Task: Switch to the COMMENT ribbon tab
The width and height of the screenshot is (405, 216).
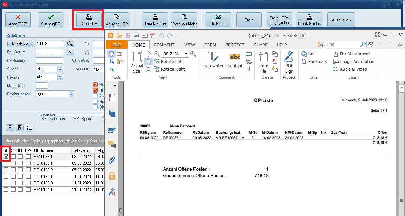Action: 164,45
